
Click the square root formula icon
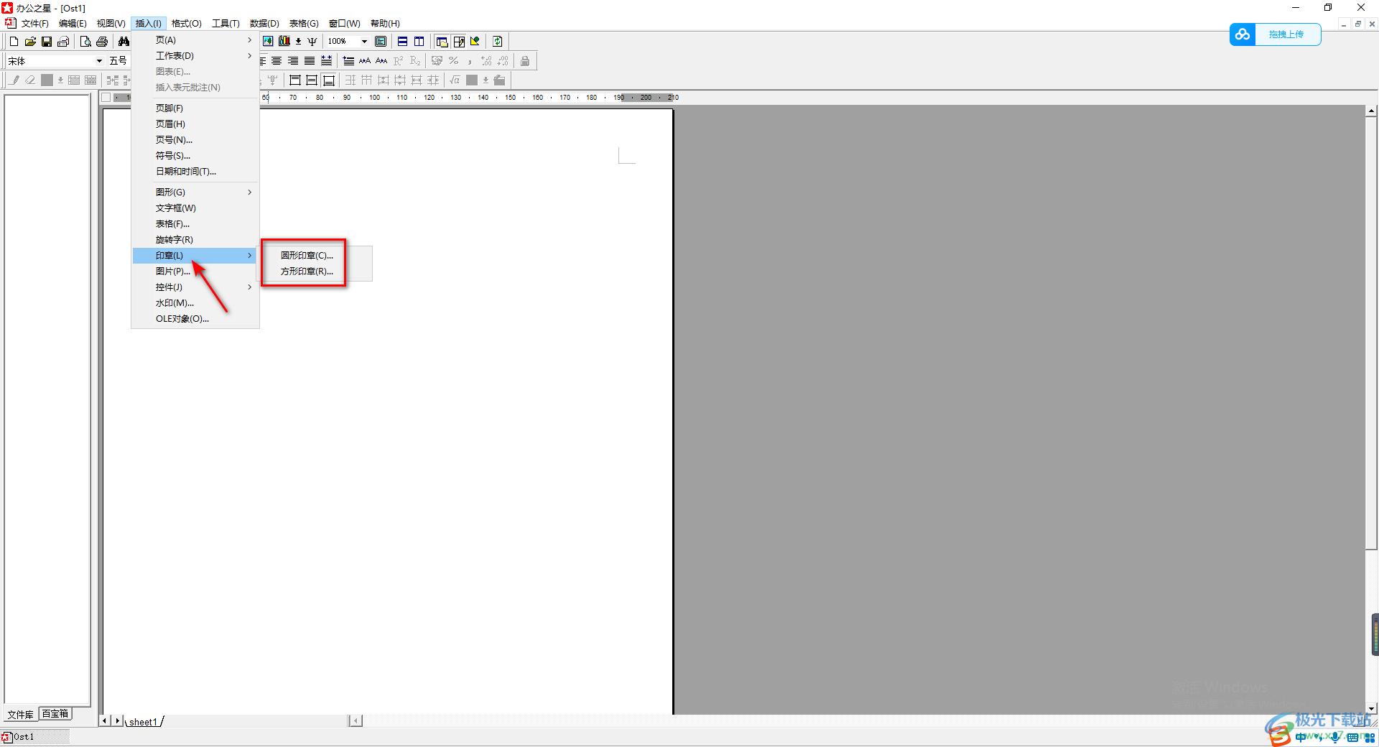[x=455, y=80]
